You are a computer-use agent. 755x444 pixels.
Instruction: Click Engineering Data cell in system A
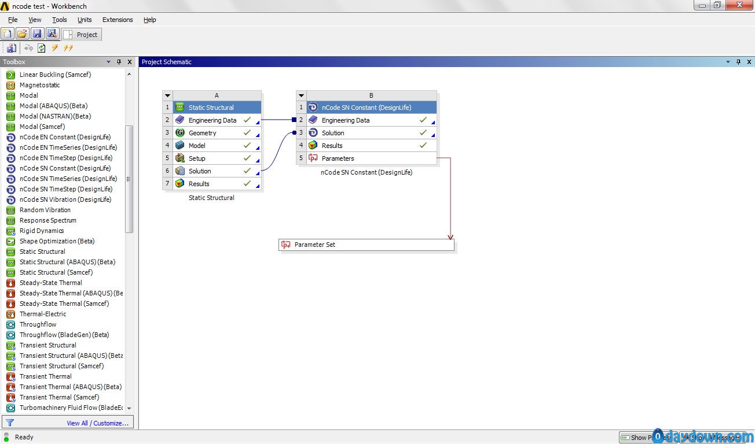pyautogui.click(x=217, y=120)
